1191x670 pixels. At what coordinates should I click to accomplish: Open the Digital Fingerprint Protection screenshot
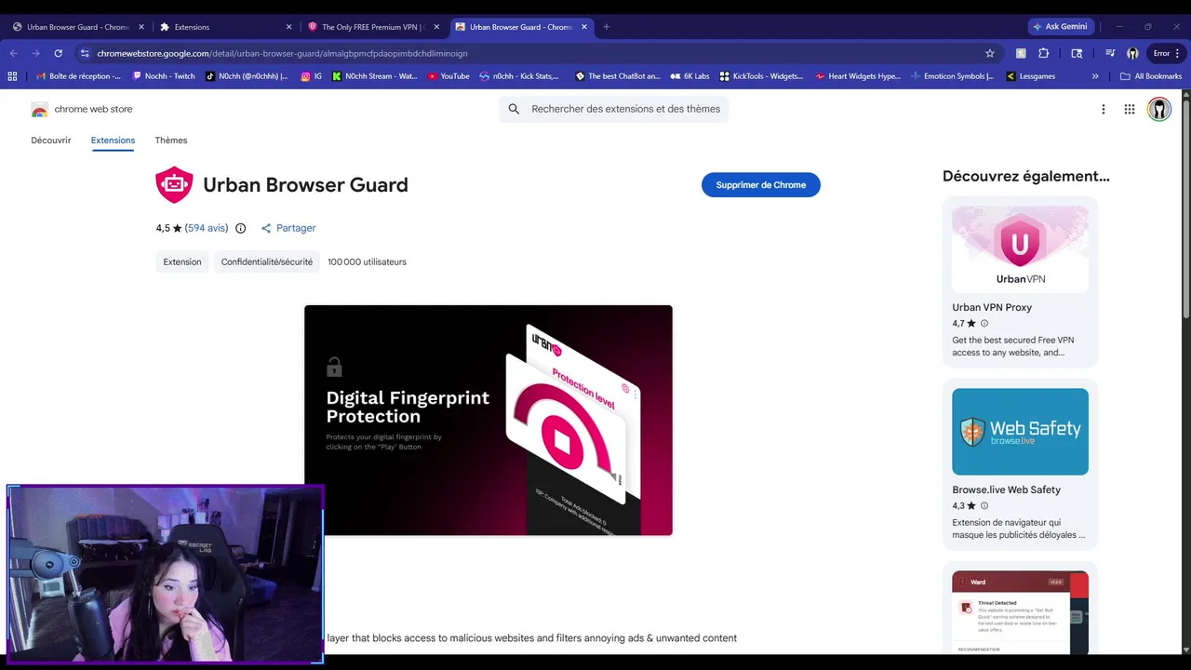tap(488, 420)
